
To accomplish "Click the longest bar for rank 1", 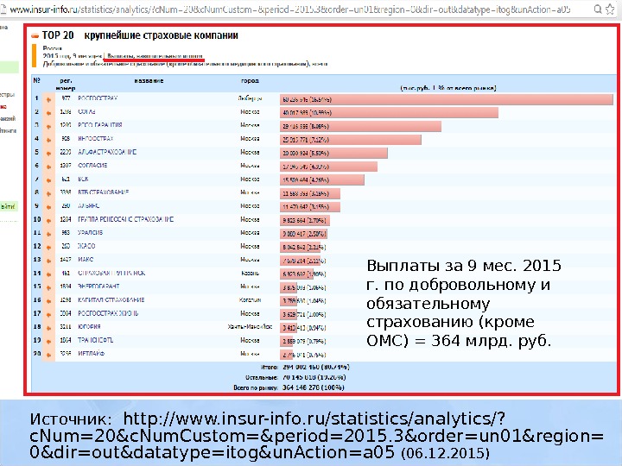I will coord(447,99).
